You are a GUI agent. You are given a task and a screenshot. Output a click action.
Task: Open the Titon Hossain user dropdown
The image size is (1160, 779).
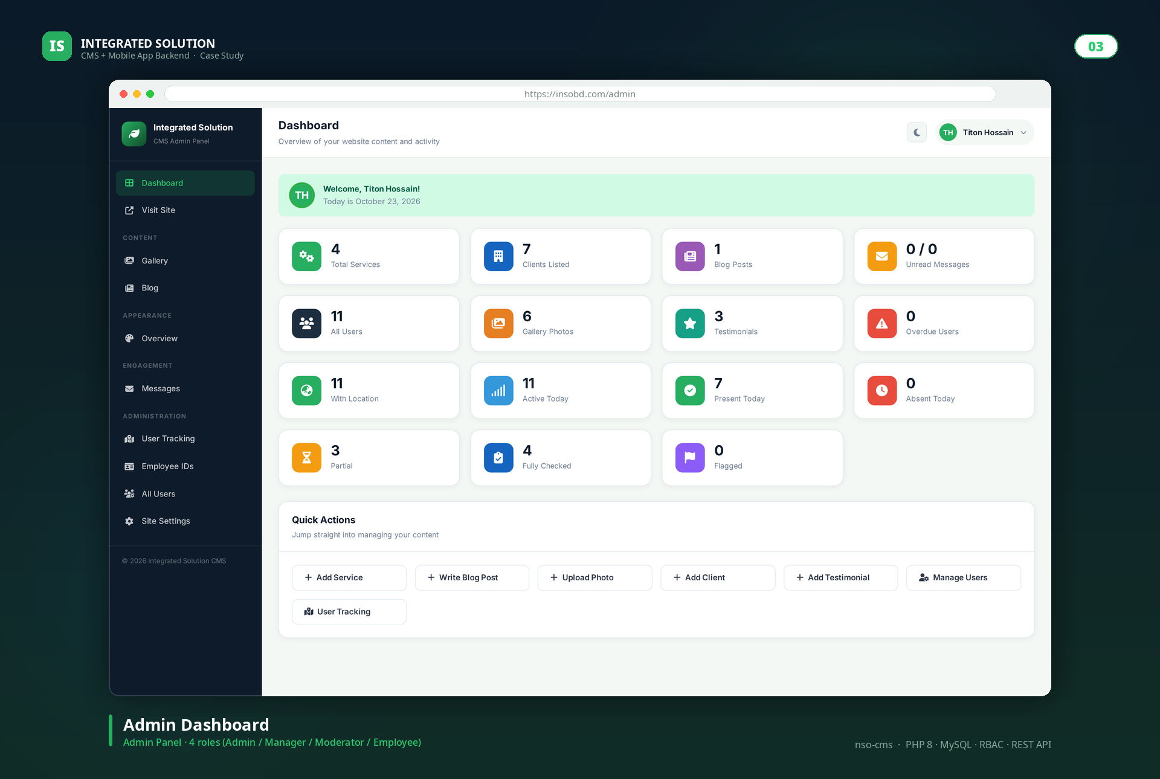point(984,132)
